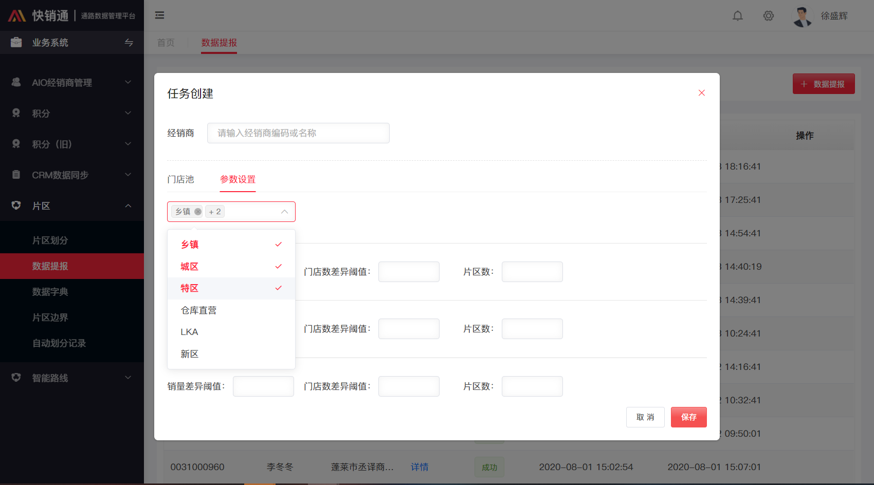Focus the second 门店数差异阈值 input
The width and height of the screenshot is (874, 485).
409,329
